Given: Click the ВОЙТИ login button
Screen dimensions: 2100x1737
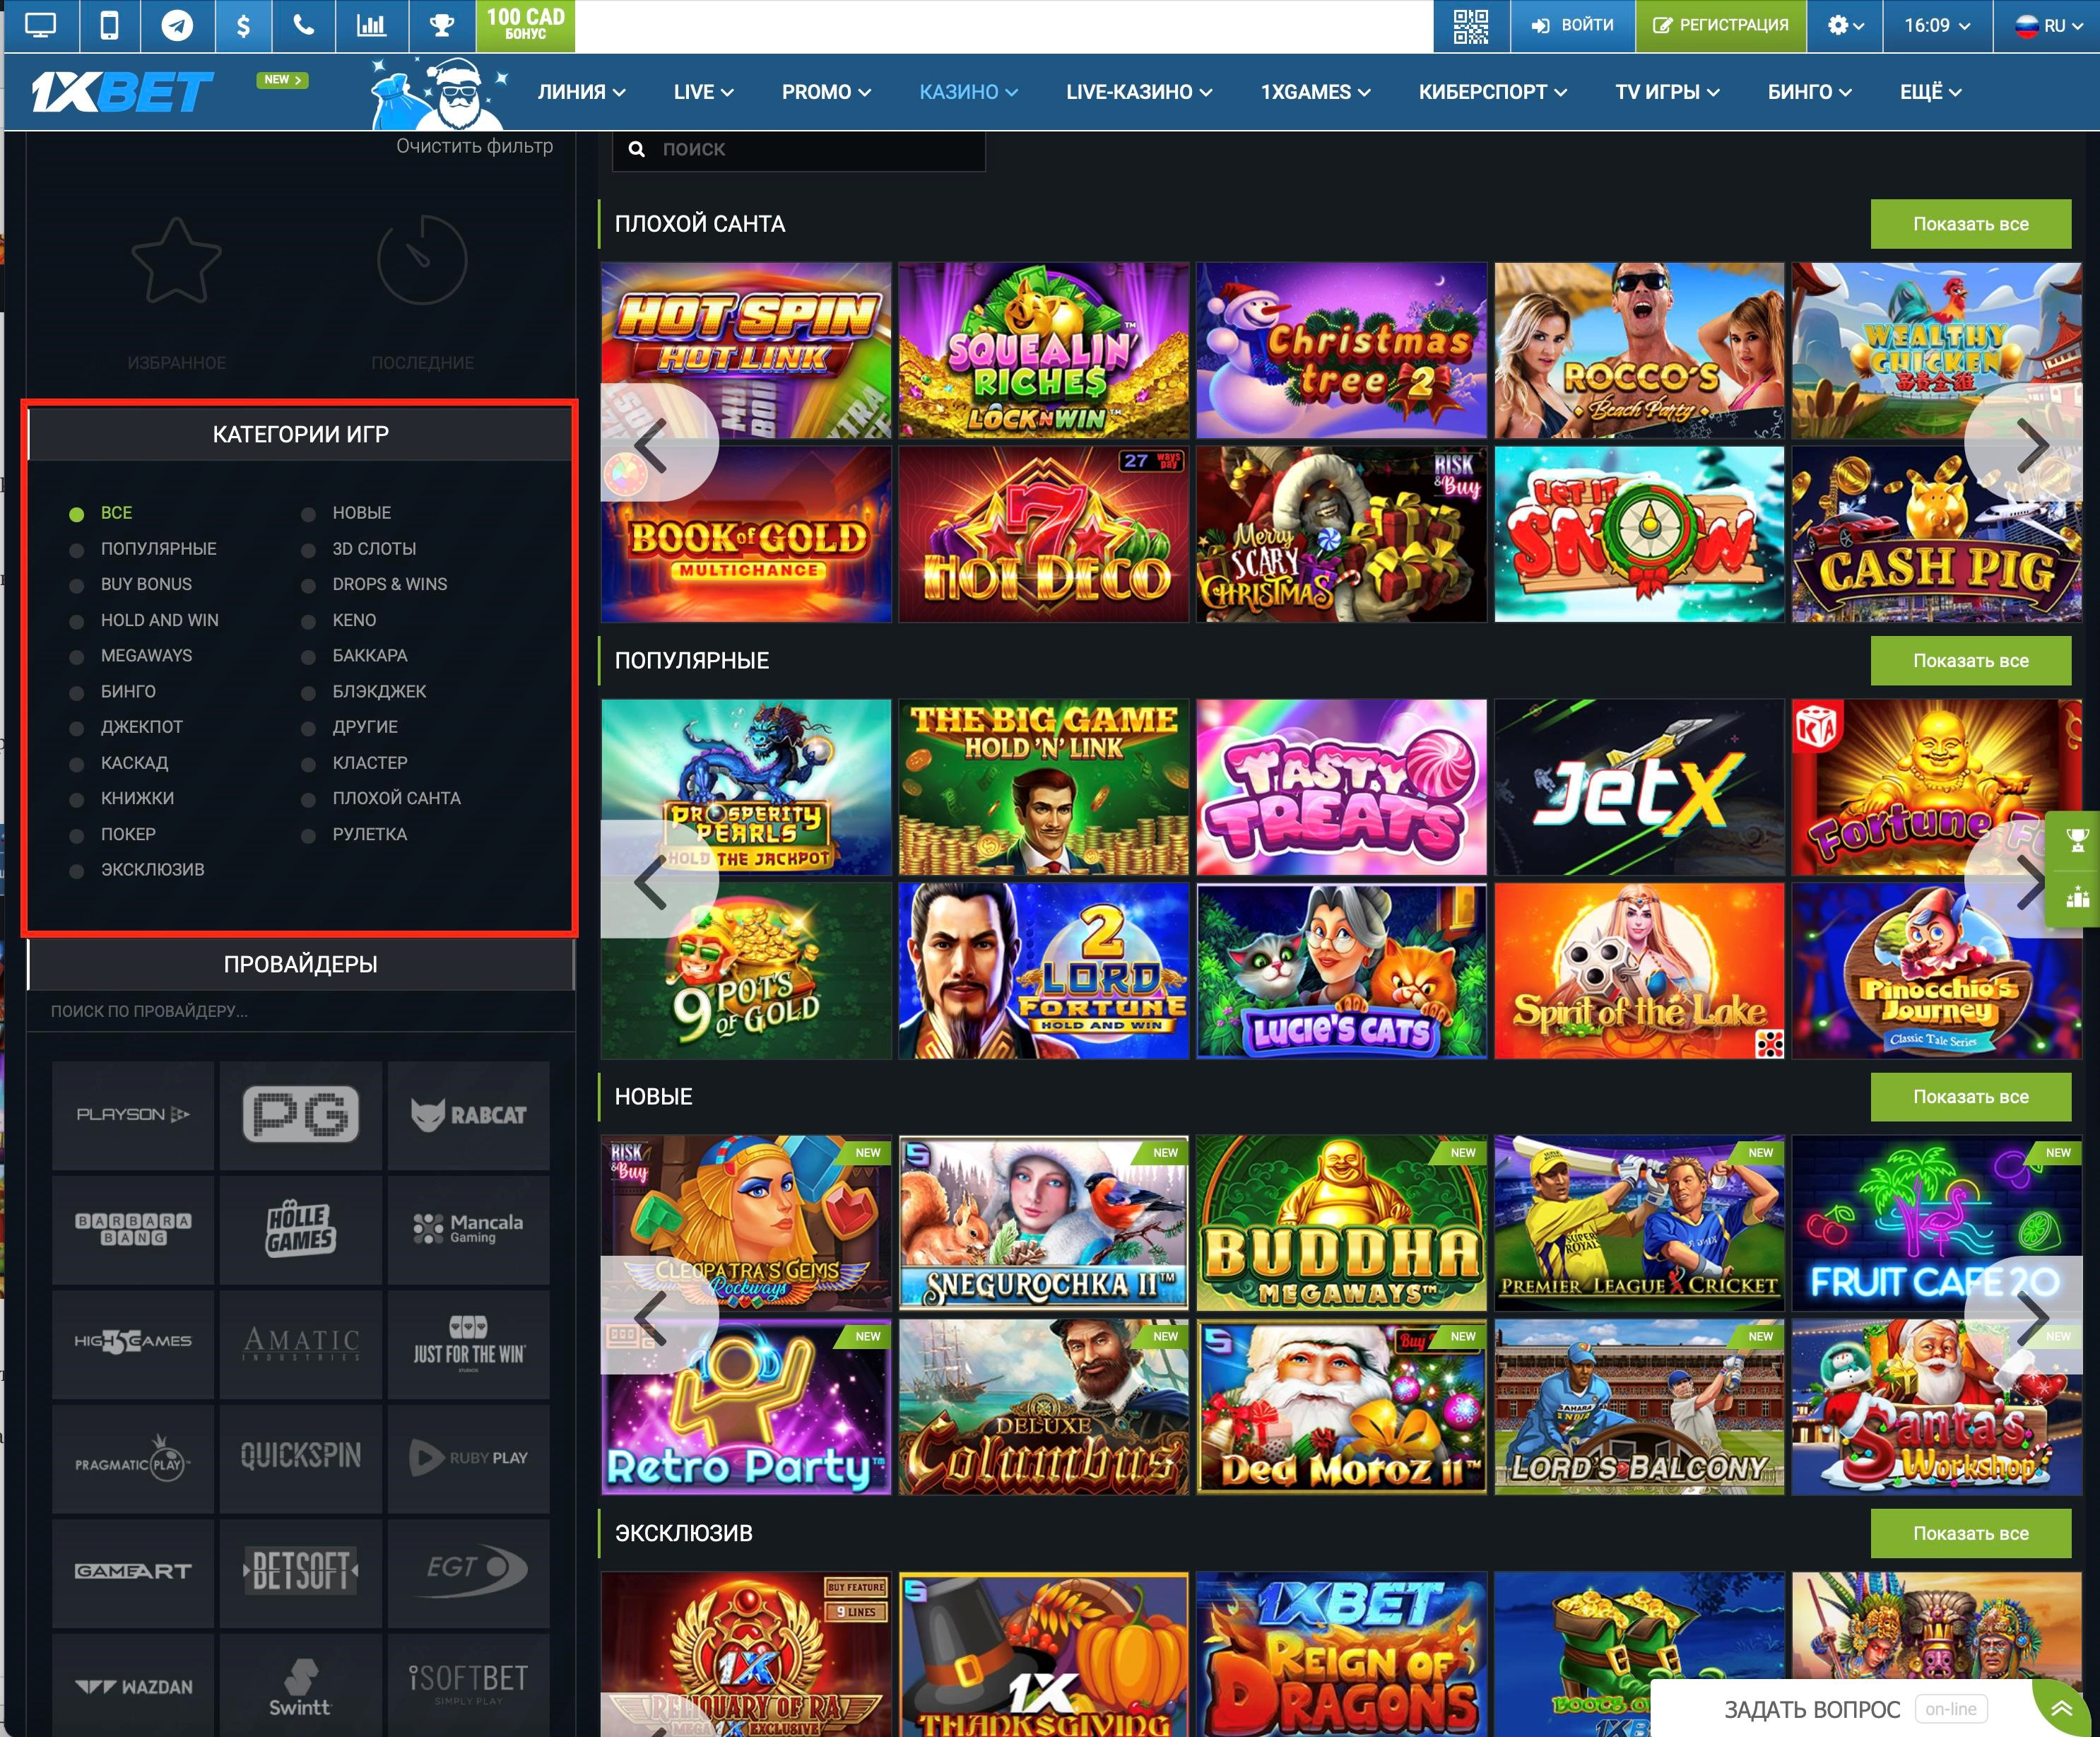Looking at the screenshot, I should 1573,25.
